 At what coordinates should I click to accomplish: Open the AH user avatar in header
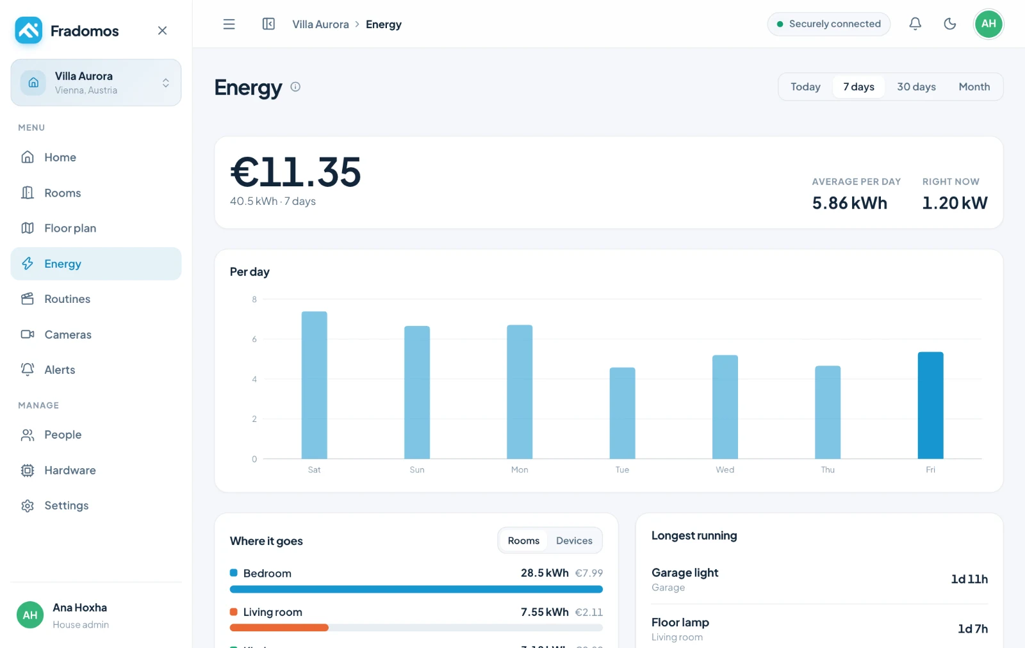(x=988, y=24)
